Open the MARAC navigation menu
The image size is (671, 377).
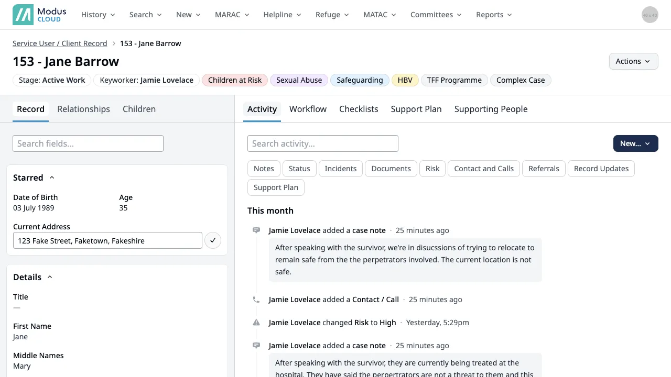coord(231,15)
